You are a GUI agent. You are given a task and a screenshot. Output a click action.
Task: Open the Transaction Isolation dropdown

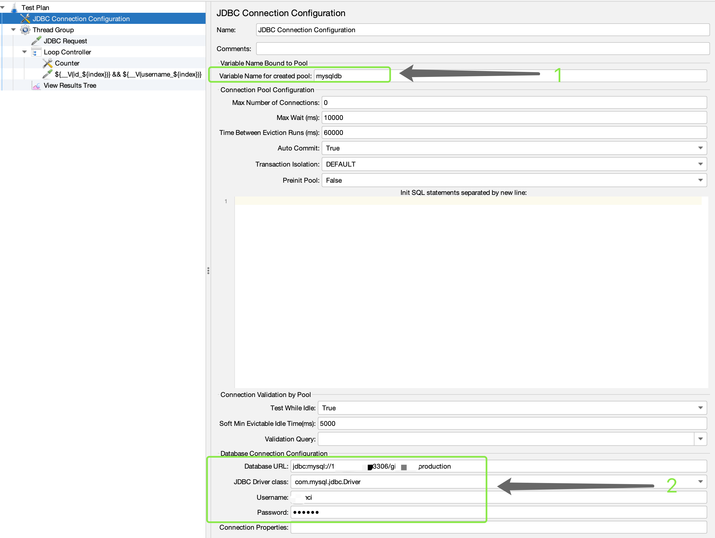[x=700, y=164]
